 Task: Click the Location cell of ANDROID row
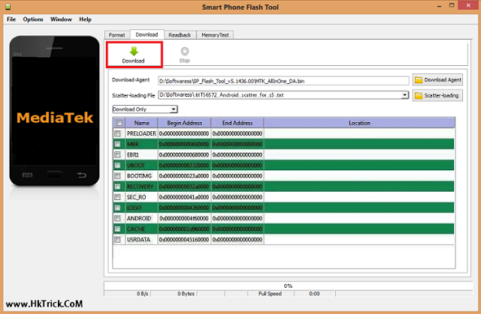pos(359,218)
